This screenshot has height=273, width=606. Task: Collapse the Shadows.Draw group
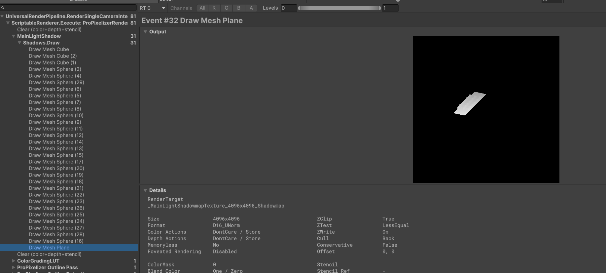click(19, 43)
